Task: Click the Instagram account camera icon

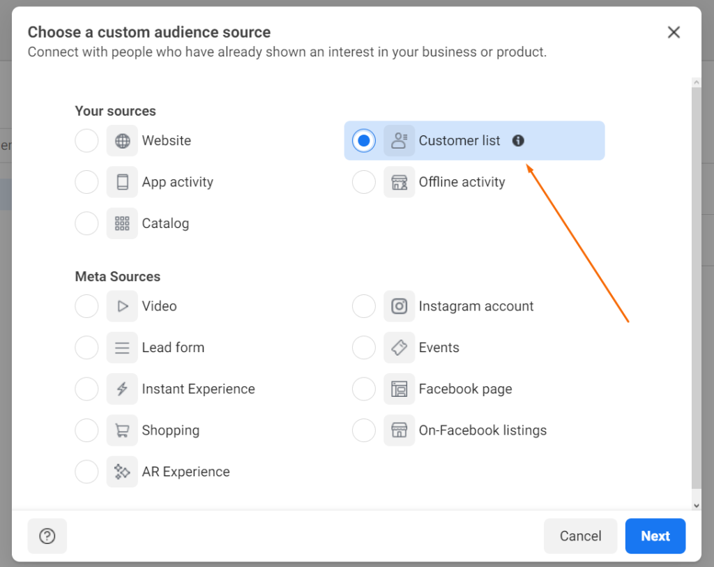Action: (400, 306)
